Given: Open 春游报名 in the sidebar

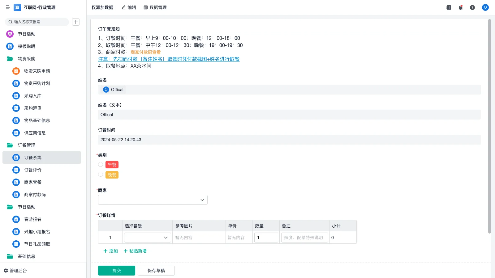Looking at the screenshot, I should click(x=32, y=219).
